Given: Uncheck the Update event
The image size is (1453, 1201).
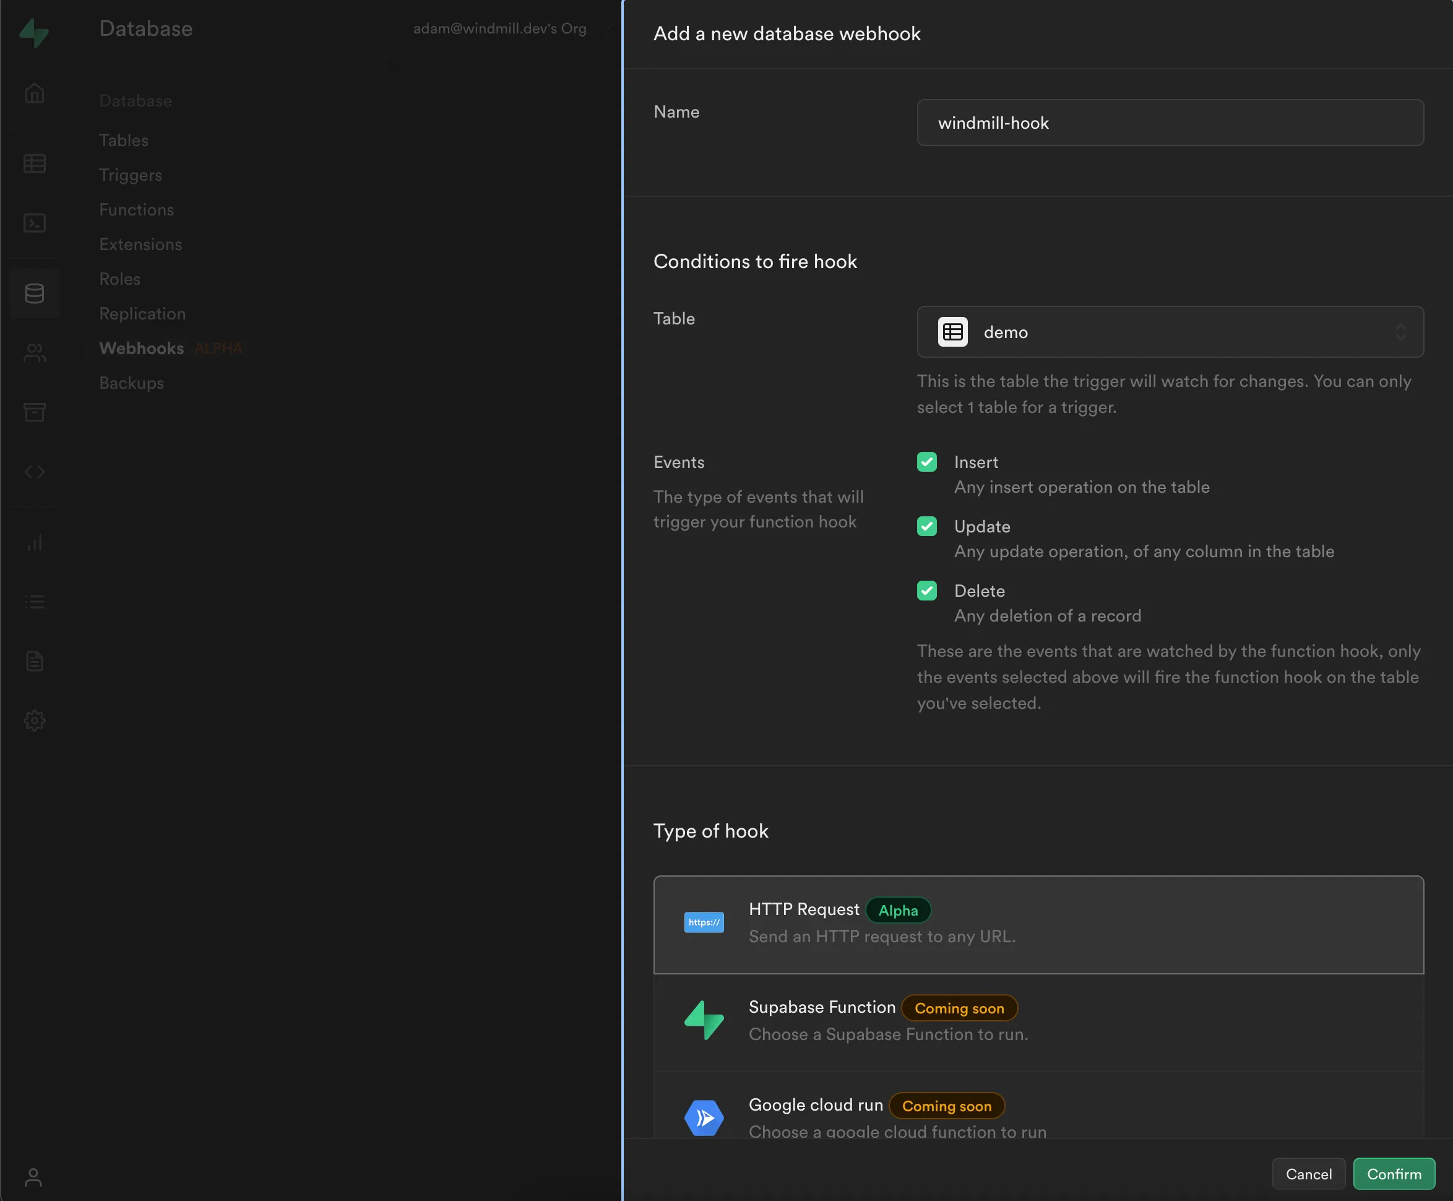Looking at the screenshot, I should (927, 526).
